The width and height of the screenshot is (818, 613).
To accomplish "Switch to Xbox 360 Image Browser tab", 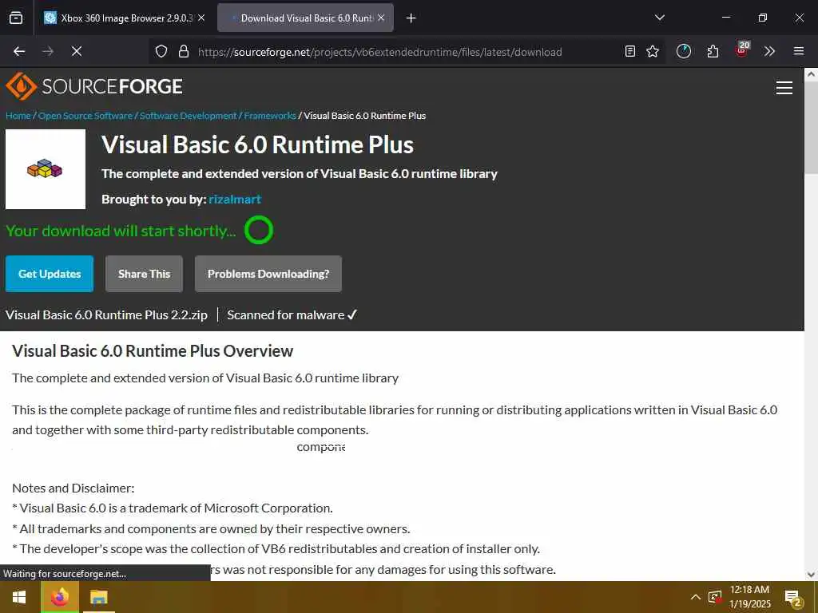I will pos(125,18).
